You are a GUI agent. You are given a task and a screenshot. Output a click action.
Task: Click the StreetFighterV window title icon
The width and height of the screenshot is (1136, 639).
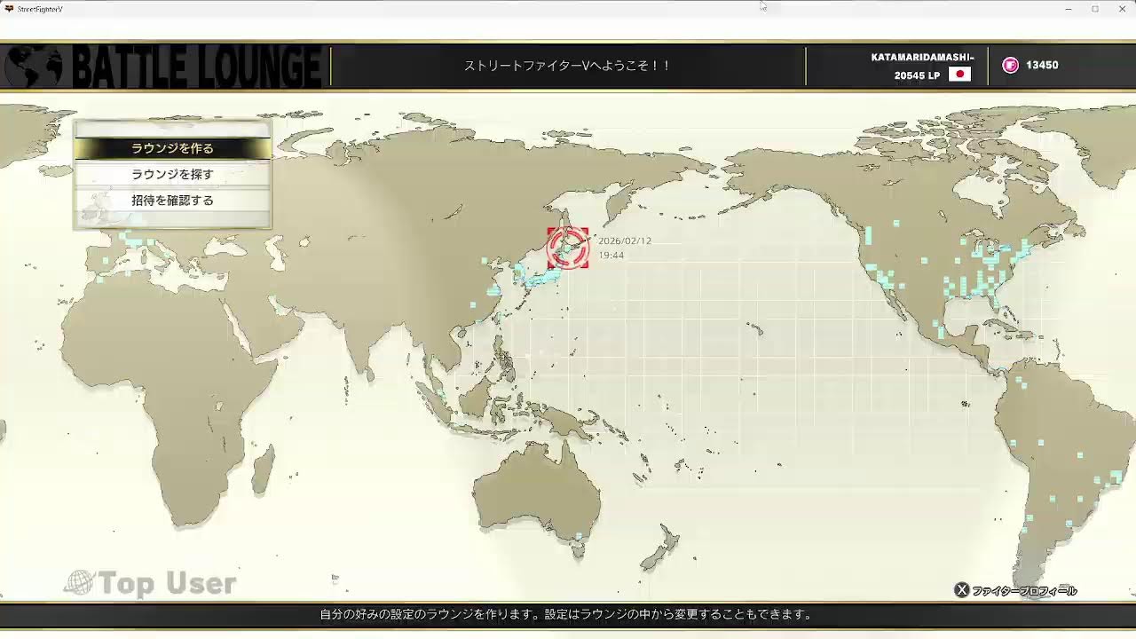10,9
